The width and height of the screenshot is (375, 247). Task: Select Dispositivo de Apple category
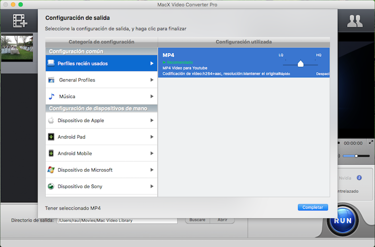coord(101,120)
